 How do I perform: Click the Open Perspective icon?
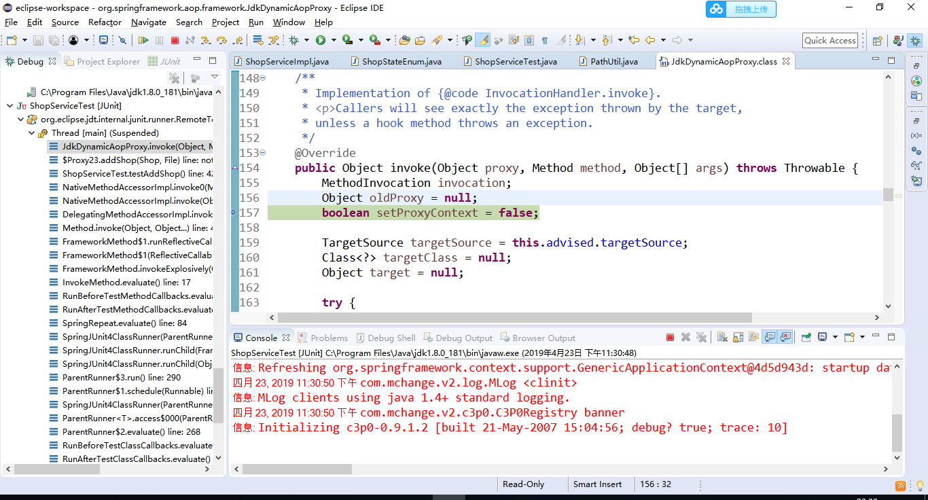877,40
